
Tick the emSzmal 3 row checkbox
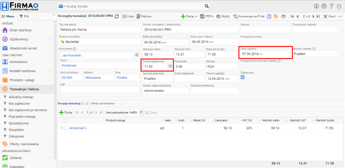66,128
